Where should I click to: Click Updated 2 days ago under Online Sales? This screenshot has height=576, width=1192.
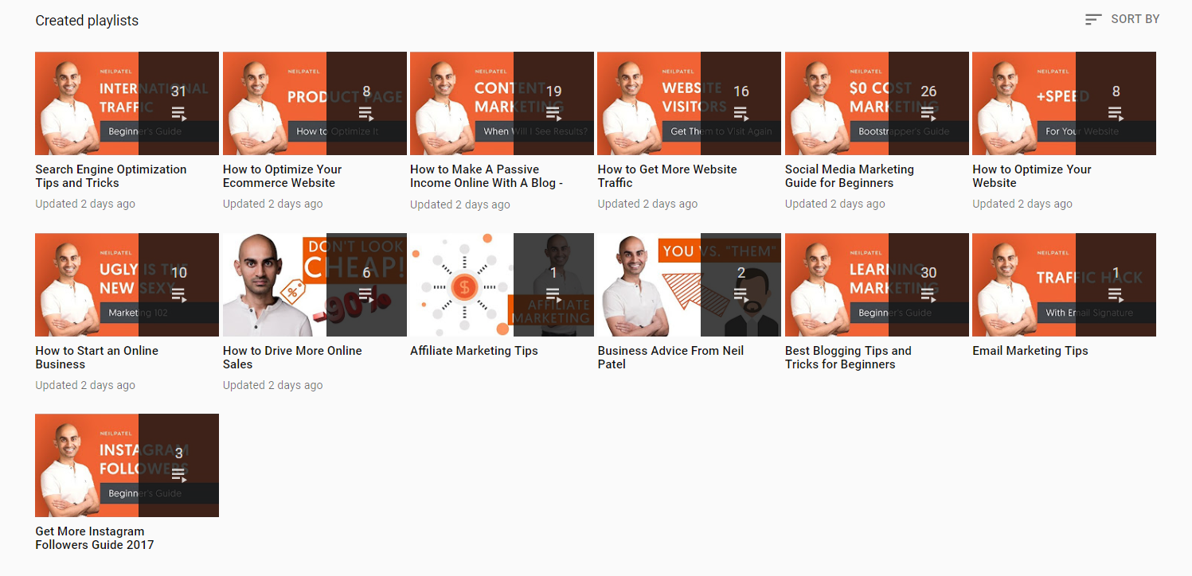tap(273, 385)
